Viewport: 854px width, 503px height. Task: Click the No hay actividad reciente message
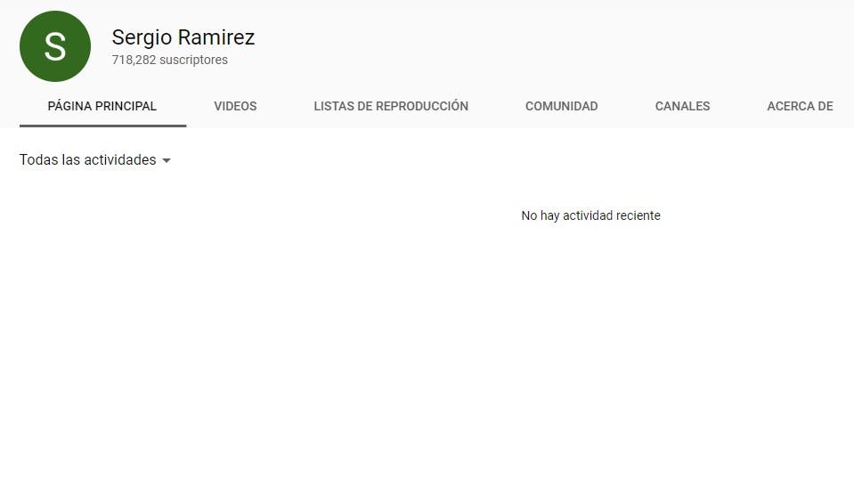pyautogui.click(x=590, y=215)
